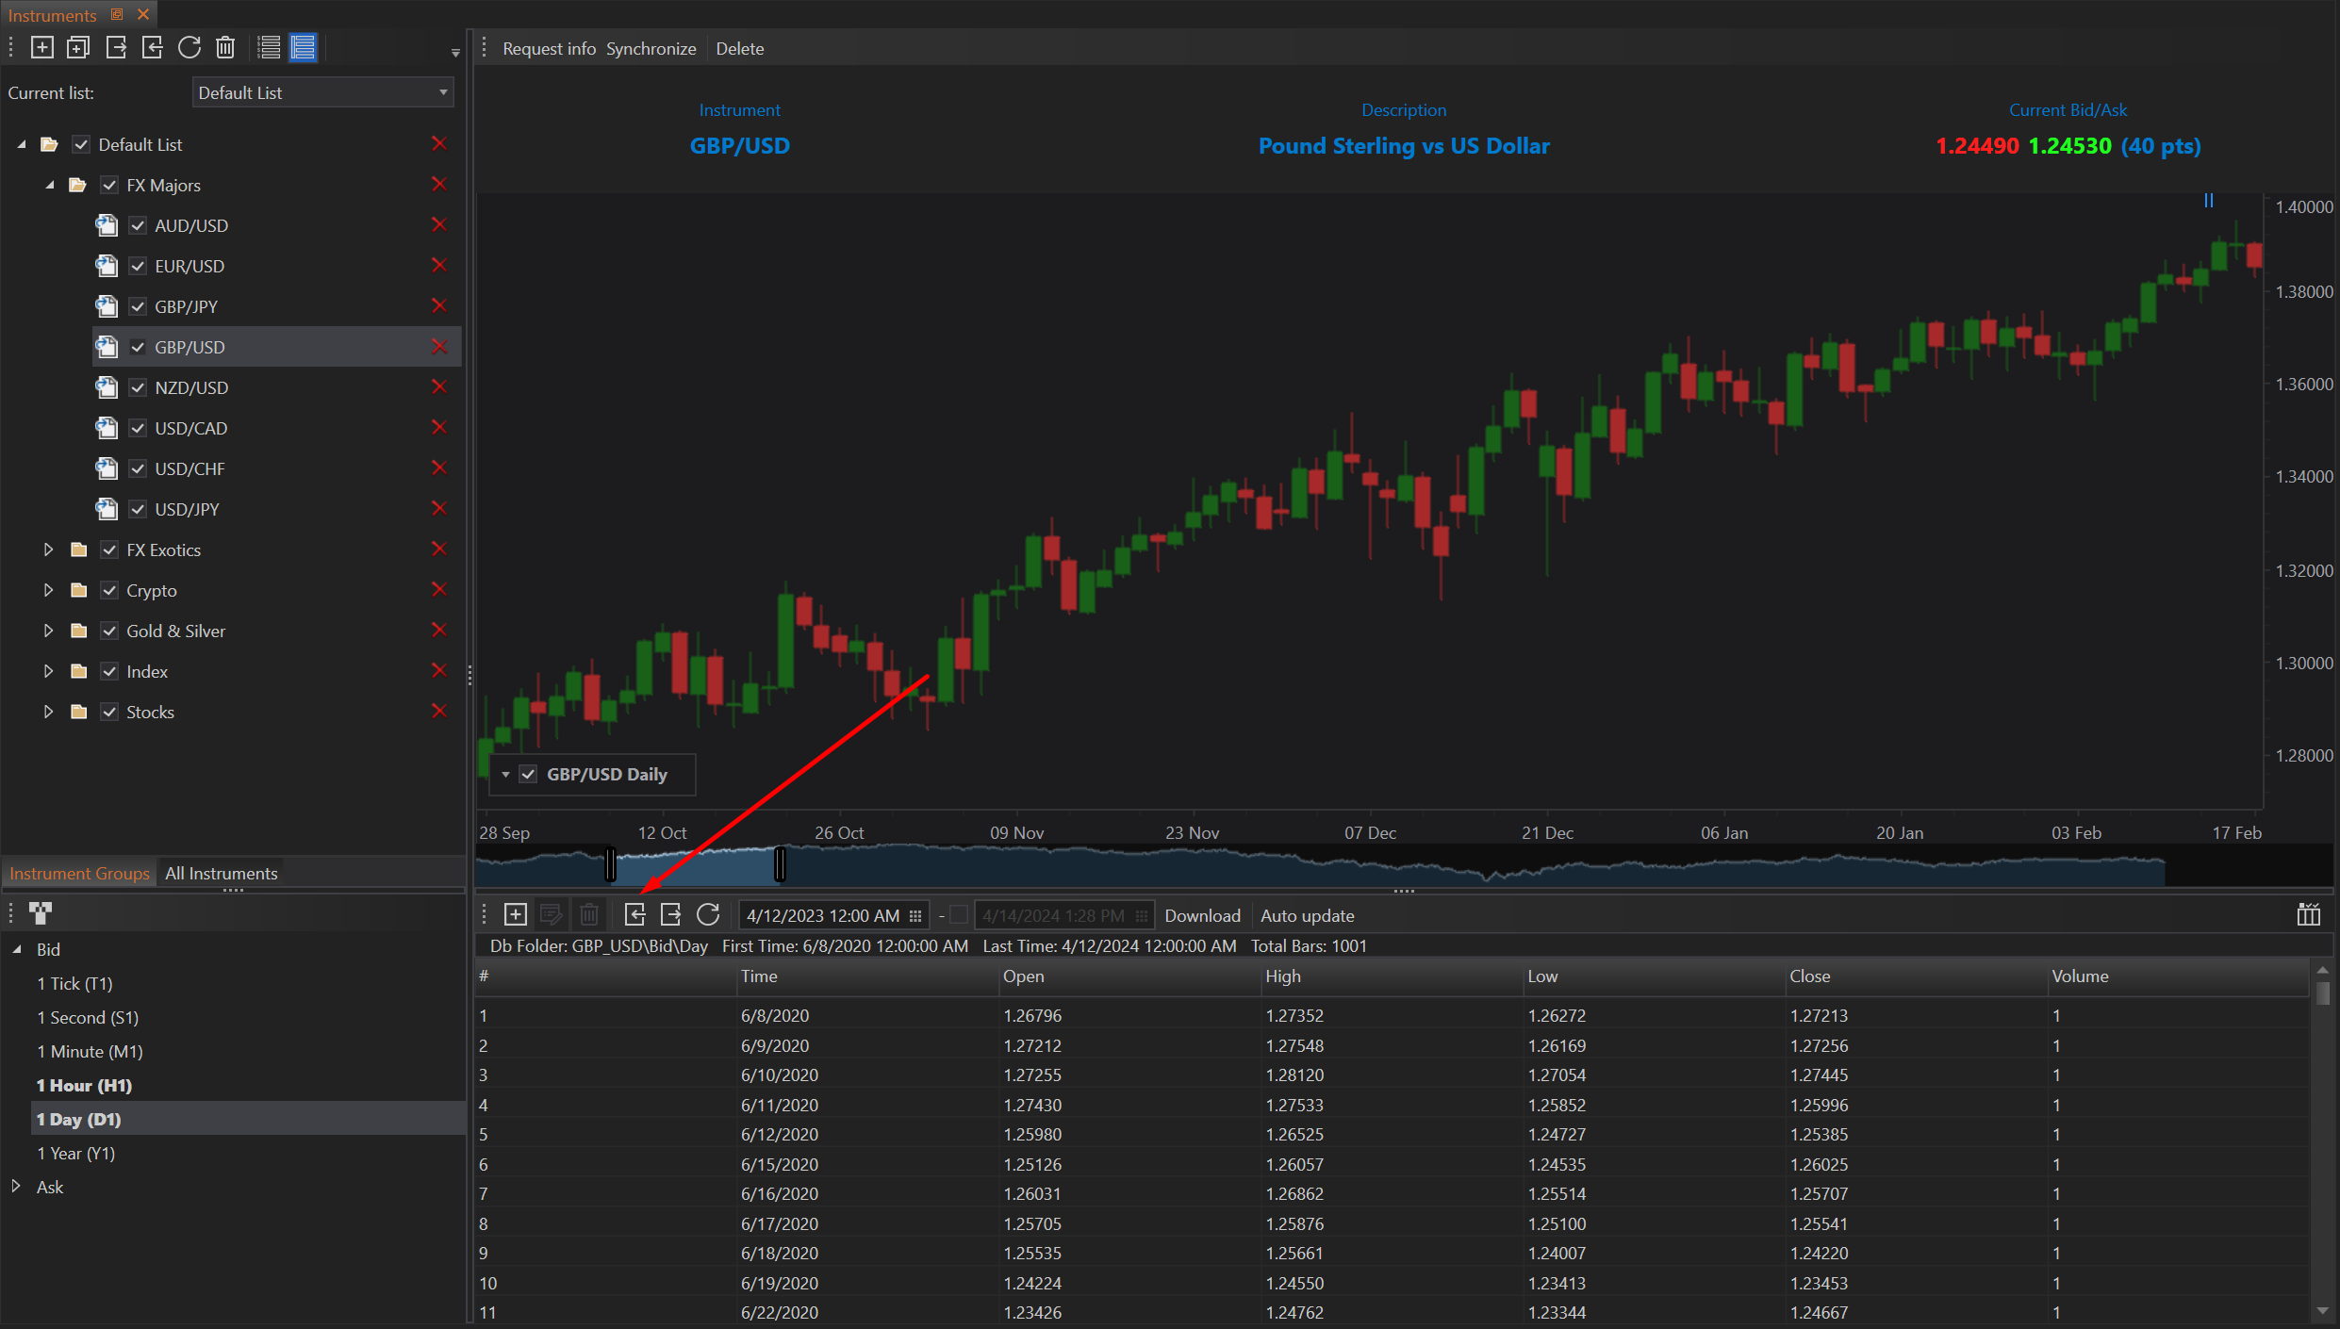Viewport: 2340px width, 1329px height.
Task: Click the Download button
Action: pos(1202,915)
